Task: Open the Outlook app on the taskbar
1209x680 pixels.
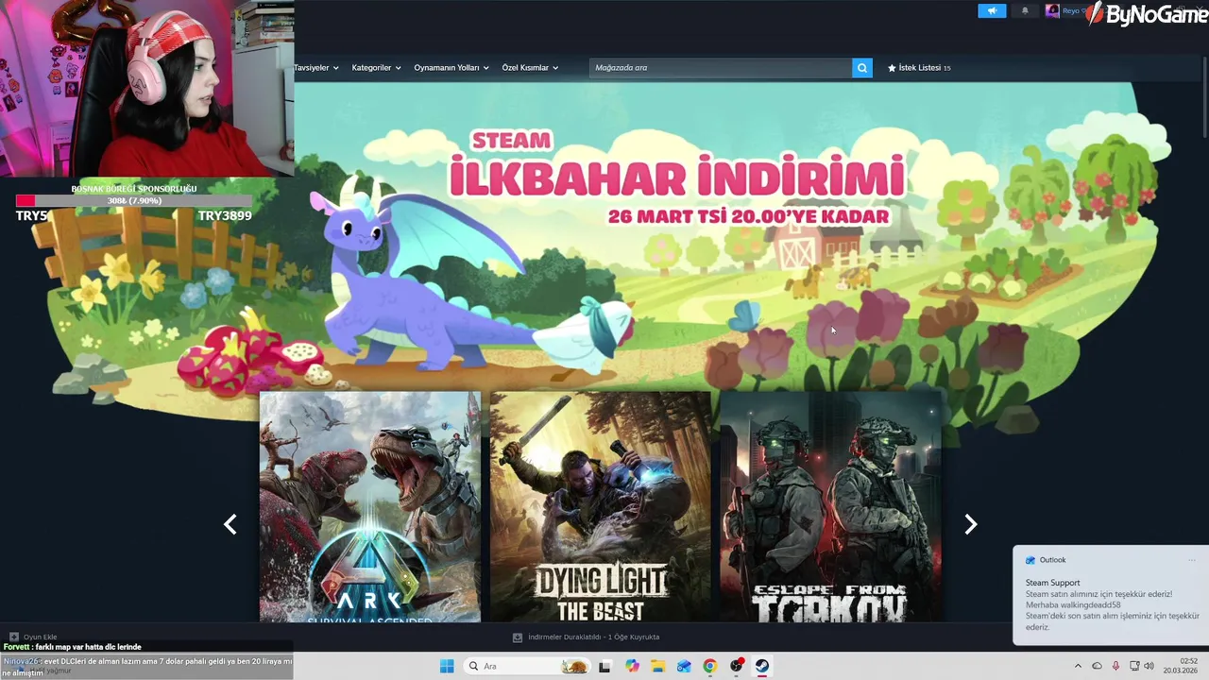Action: pyautogui.click(x=684, y=666)
